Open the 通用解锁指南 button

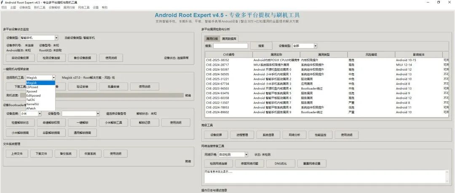point(82,133)
